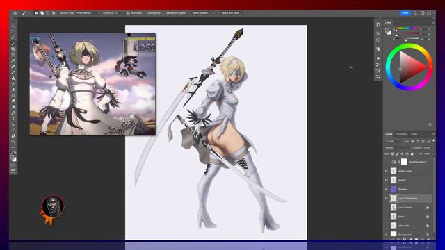Click the hue ring of the color wheel
Screen dimensions: 445x250
point(410,46)
